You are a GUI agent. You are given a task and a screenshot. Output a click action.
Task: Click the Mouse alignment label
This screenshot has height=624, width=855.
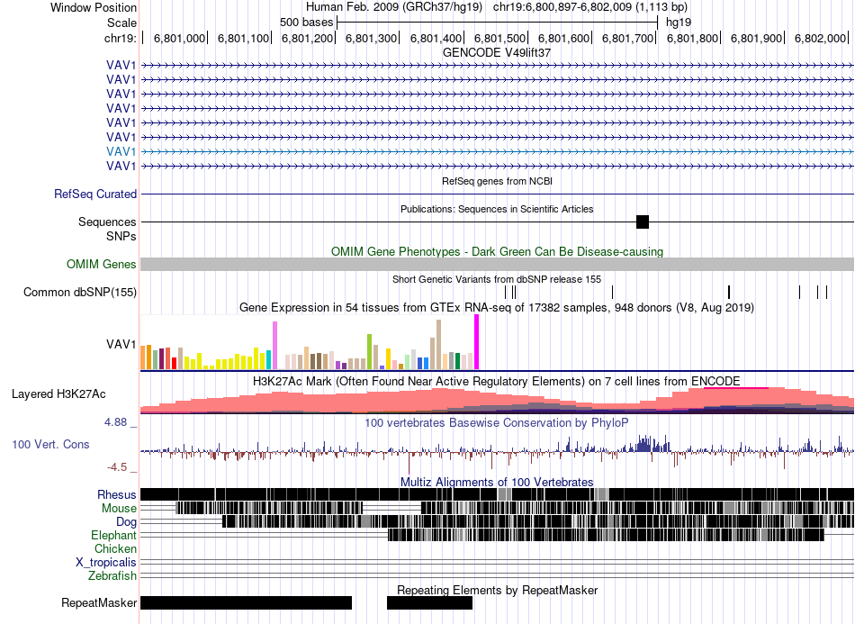click(x=119, y=509)
